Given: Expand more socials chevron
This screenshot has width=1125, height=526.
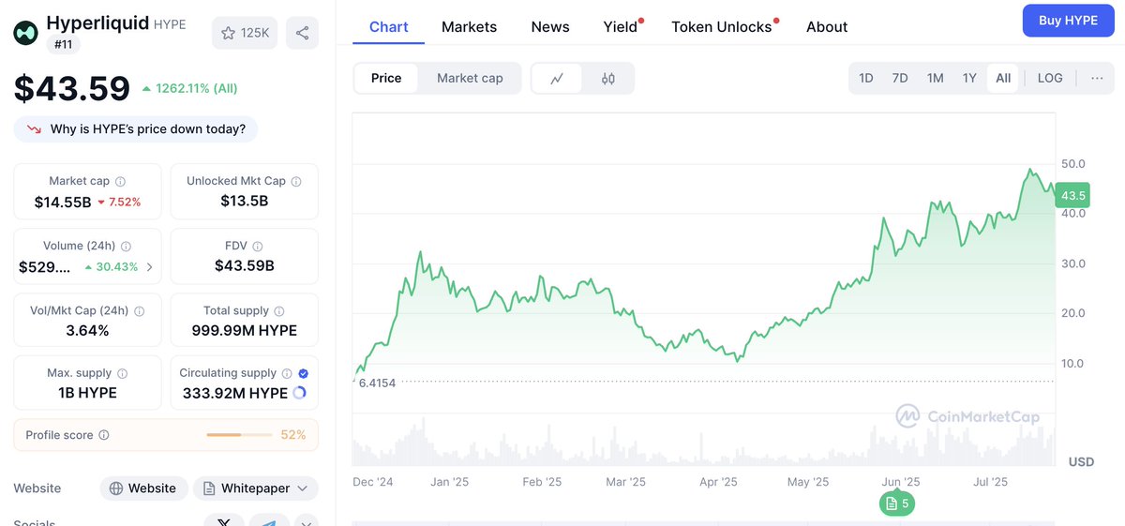Looking at the screenshot, I should [x=307, y=521].
